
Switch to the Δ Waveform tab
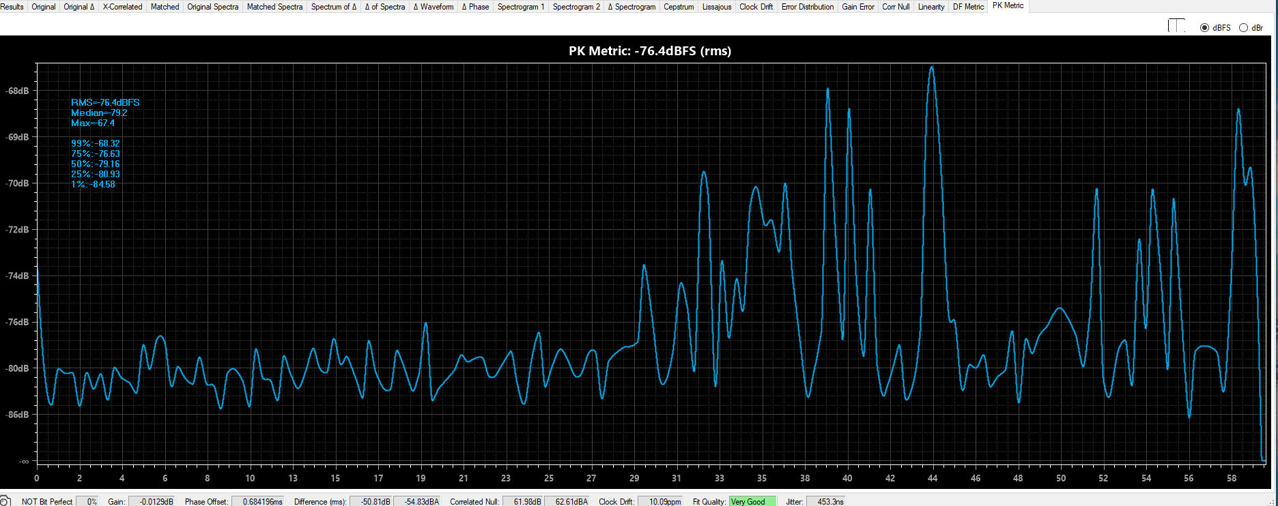click(x=434, y=7)
